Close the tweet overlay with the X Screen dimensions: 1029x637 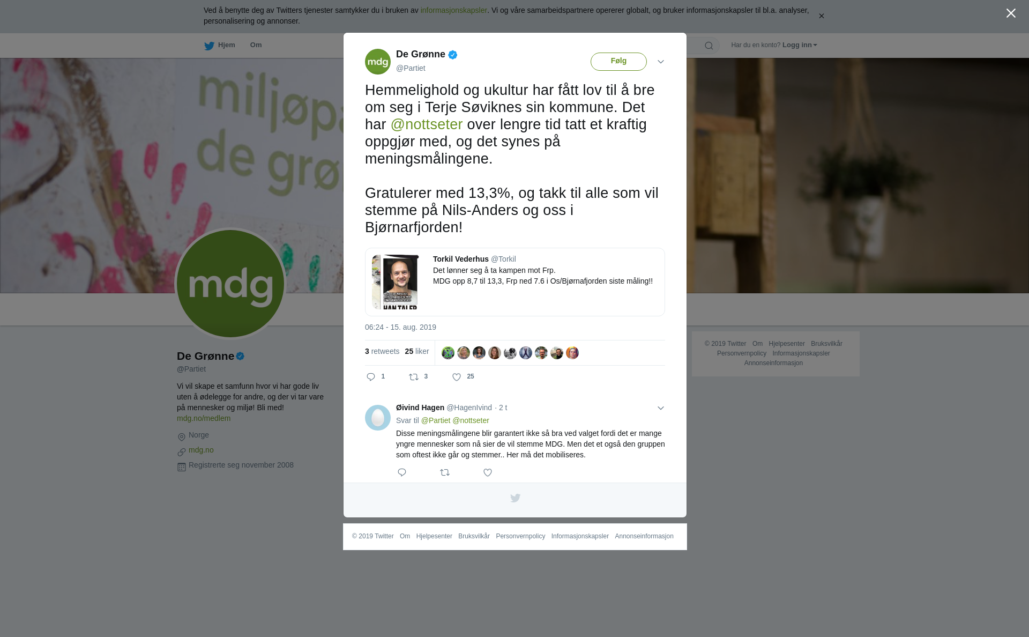coord(1011,13)
